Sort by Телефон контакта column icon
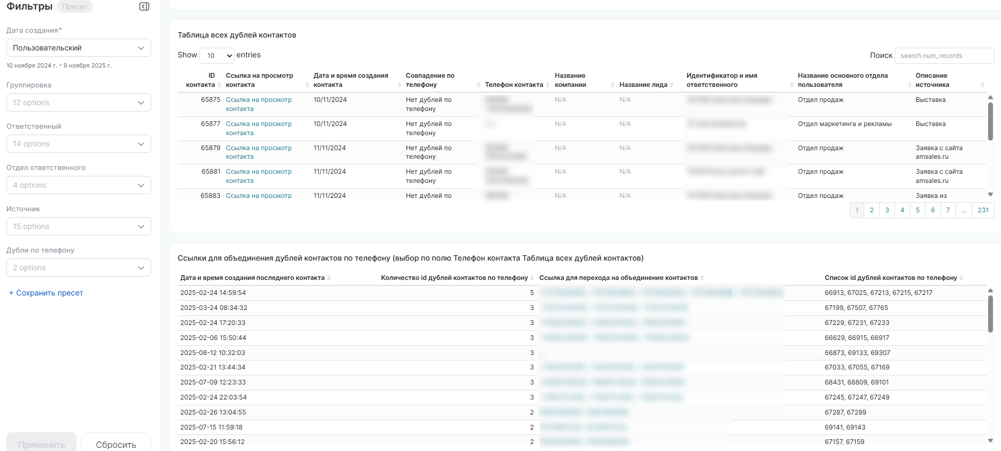 (x=548, y=85)
